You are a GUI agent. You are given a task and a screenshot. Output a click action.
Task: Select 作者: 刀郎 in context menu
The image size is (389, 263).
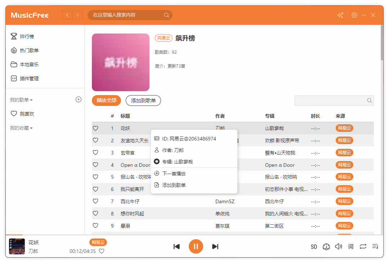(x=194, y=150)
